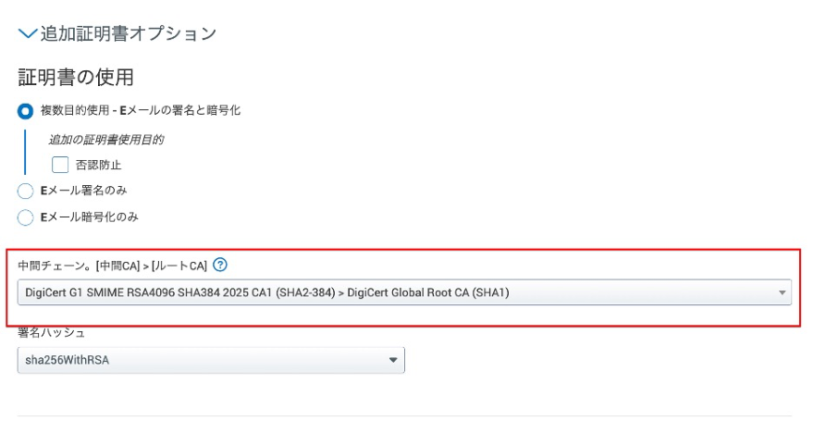Screen dimensions: 814x421
Task: Enable the 否認防止 checkbox
Action: (x=60, y=165)
